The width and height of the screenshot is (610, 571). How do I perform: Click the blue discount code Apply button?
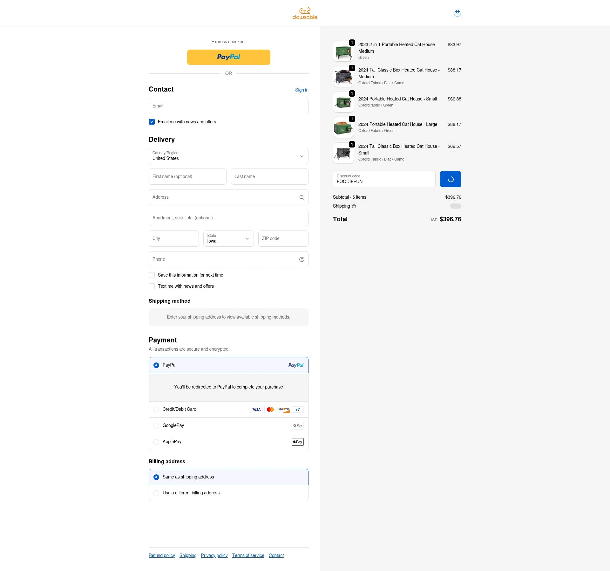[450, 179]
